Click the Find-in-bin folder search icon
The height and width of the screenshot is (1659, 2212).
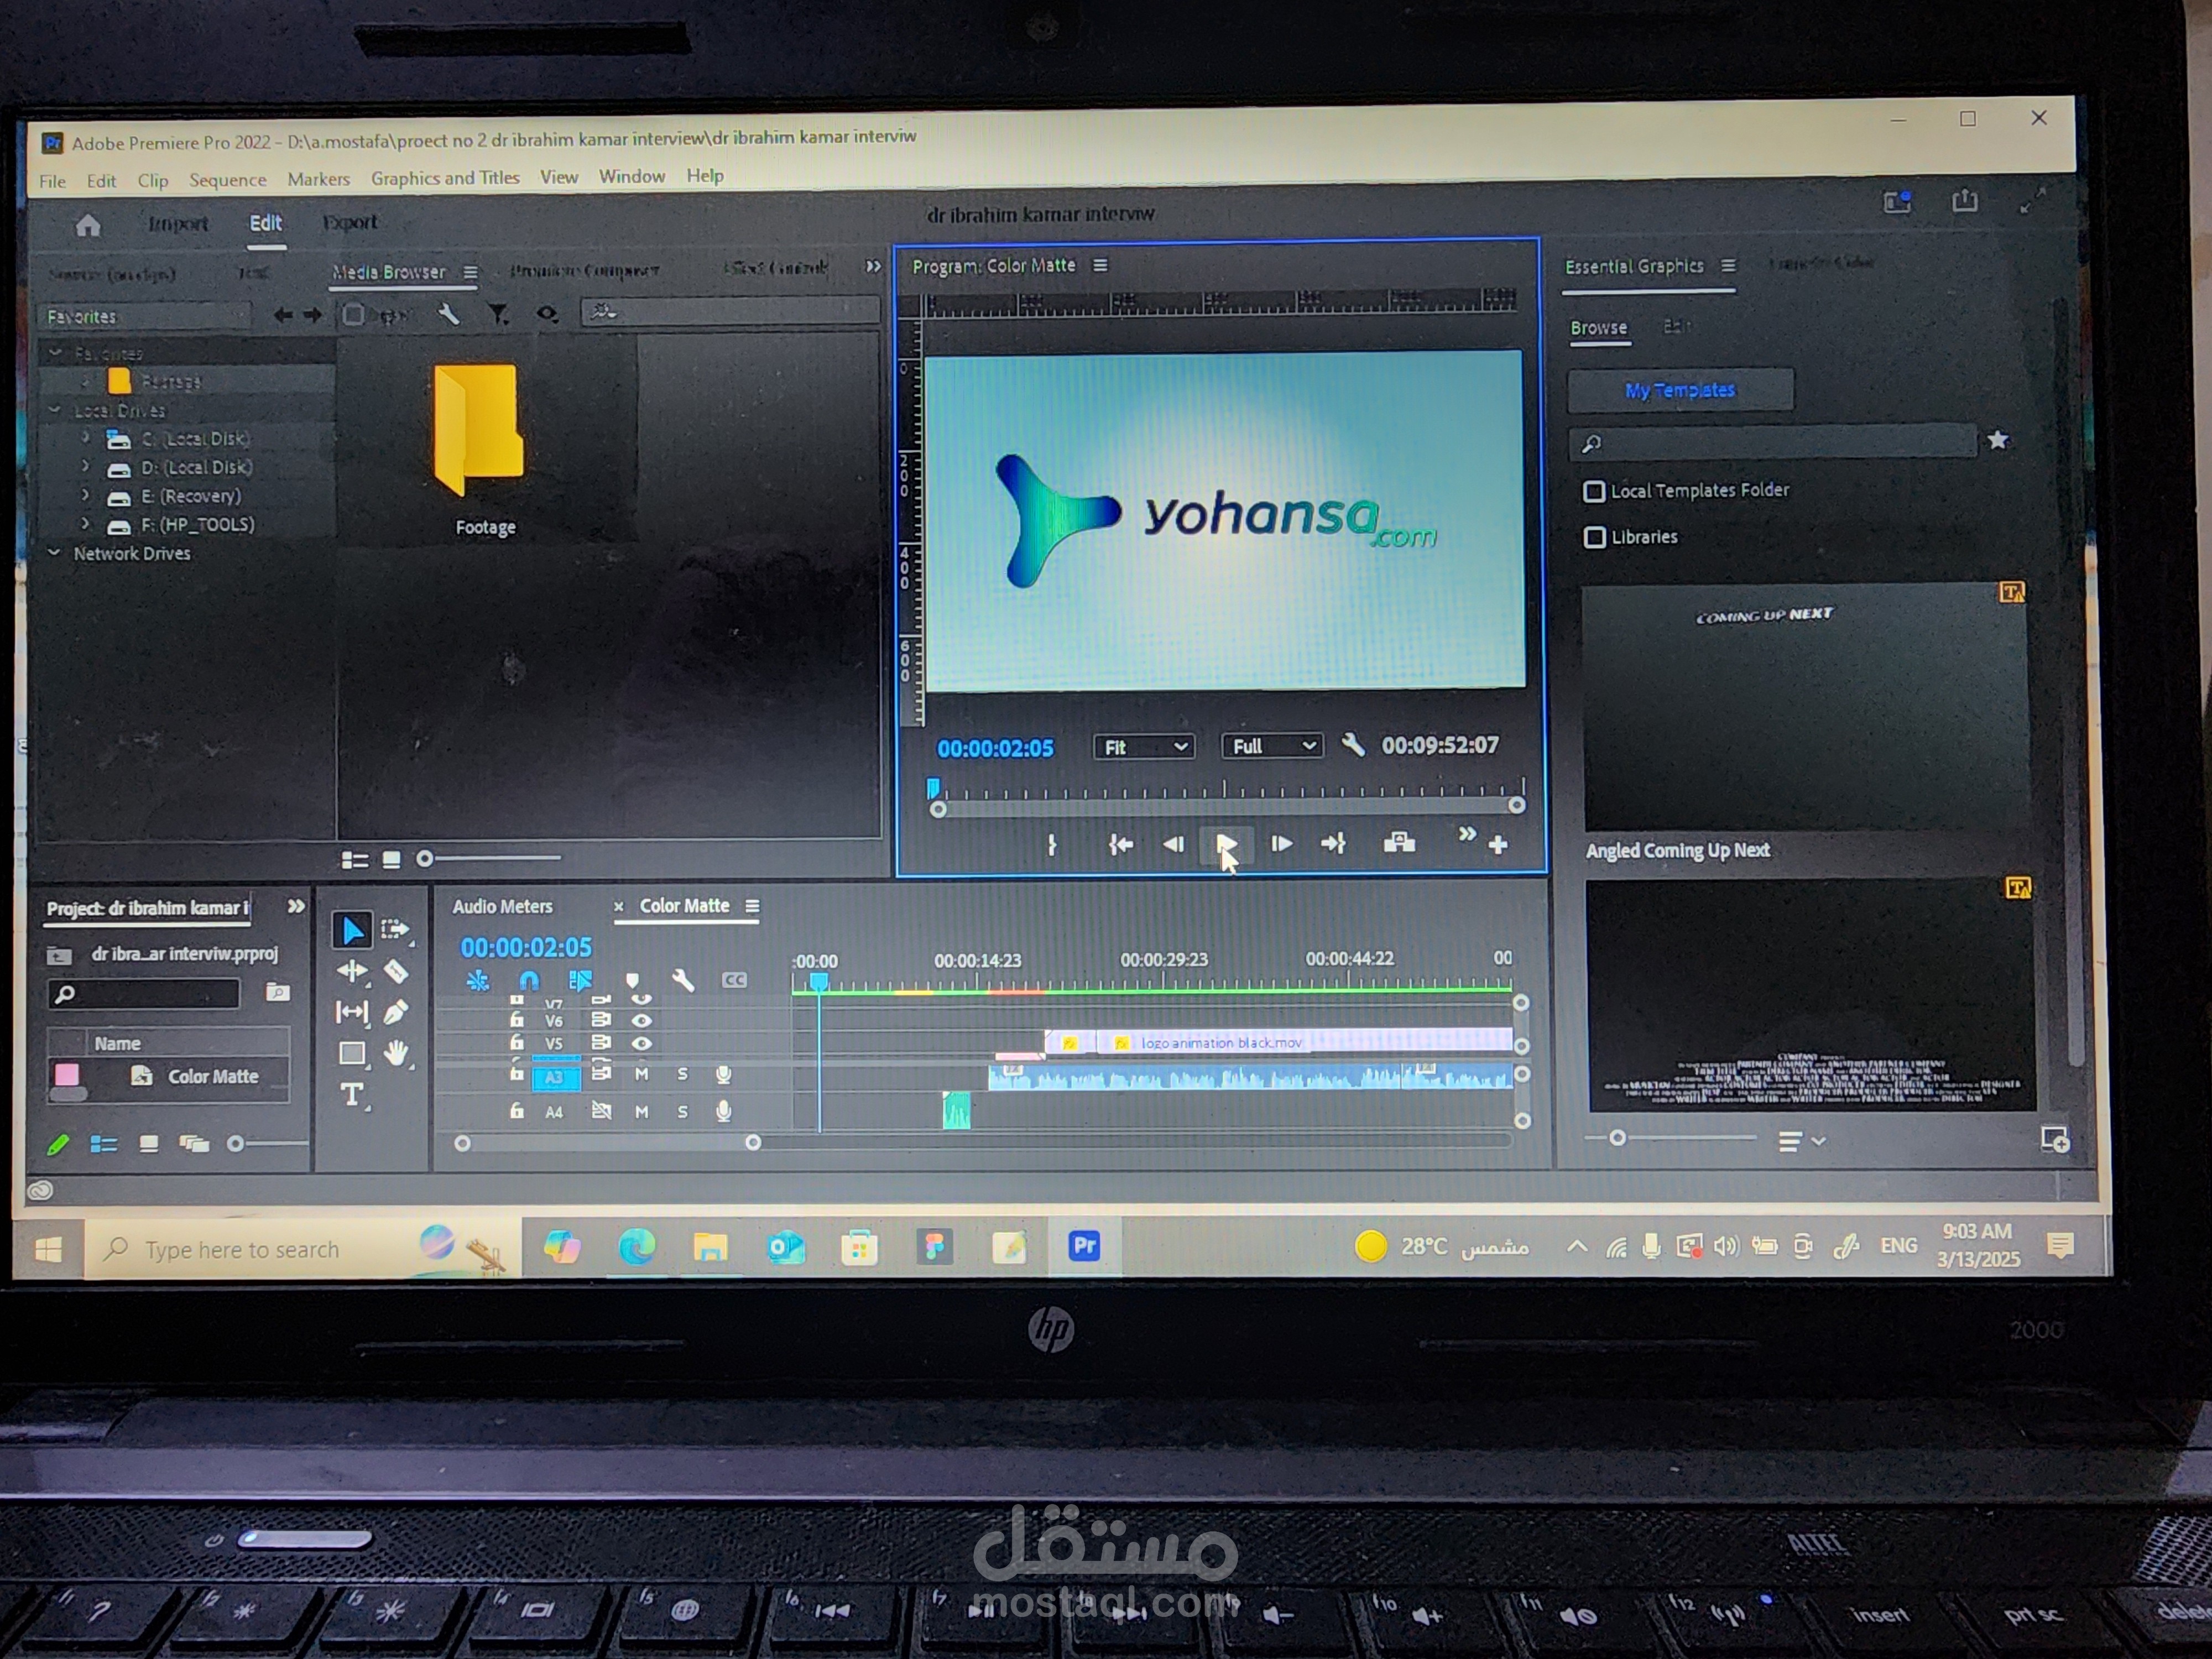pyautogui.click(x=278, y=992)
